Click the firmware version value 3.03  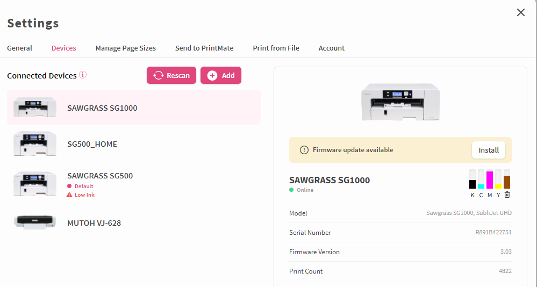pos(506,252)
